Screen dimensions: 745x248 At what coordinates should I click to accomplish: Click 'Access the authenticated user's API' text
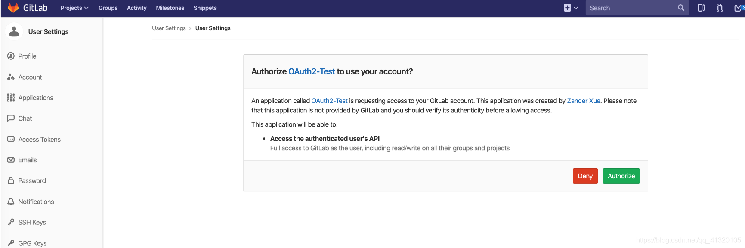point(325,139)
